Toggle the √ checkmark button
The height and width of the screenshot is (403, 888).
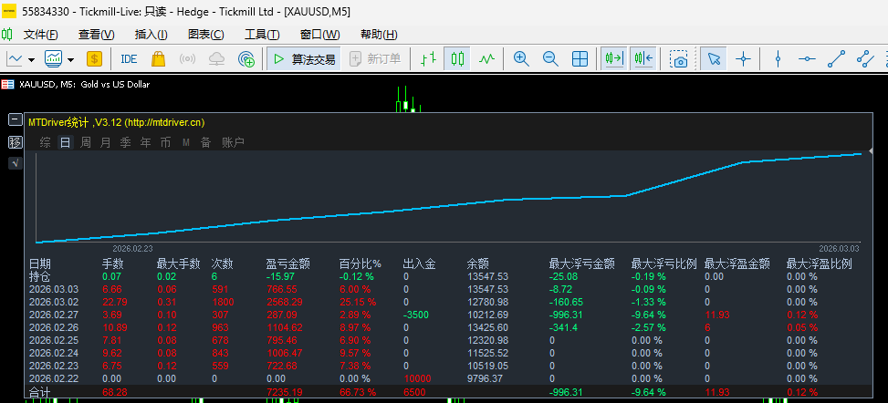(16, 163)
